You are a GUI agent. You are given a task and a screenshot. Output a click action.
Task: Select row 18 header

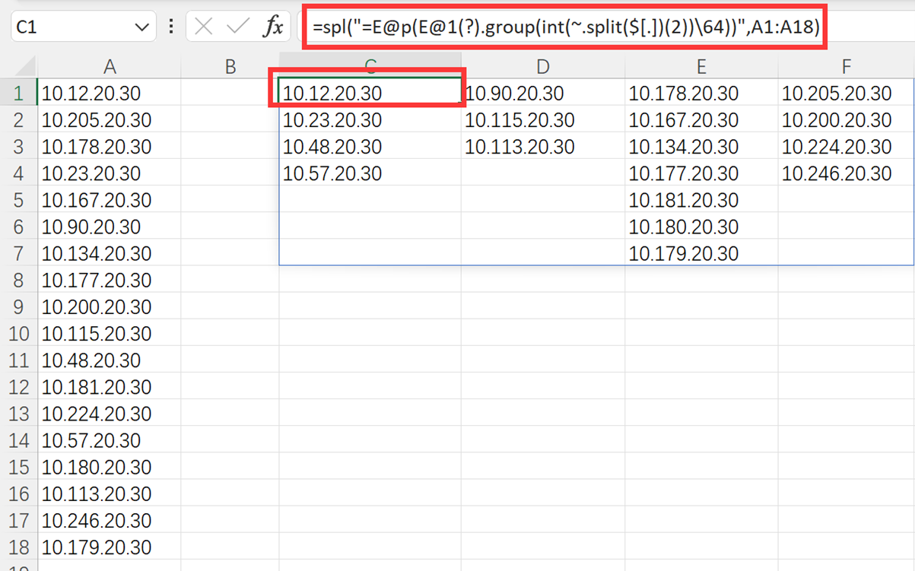pos(18,547)
